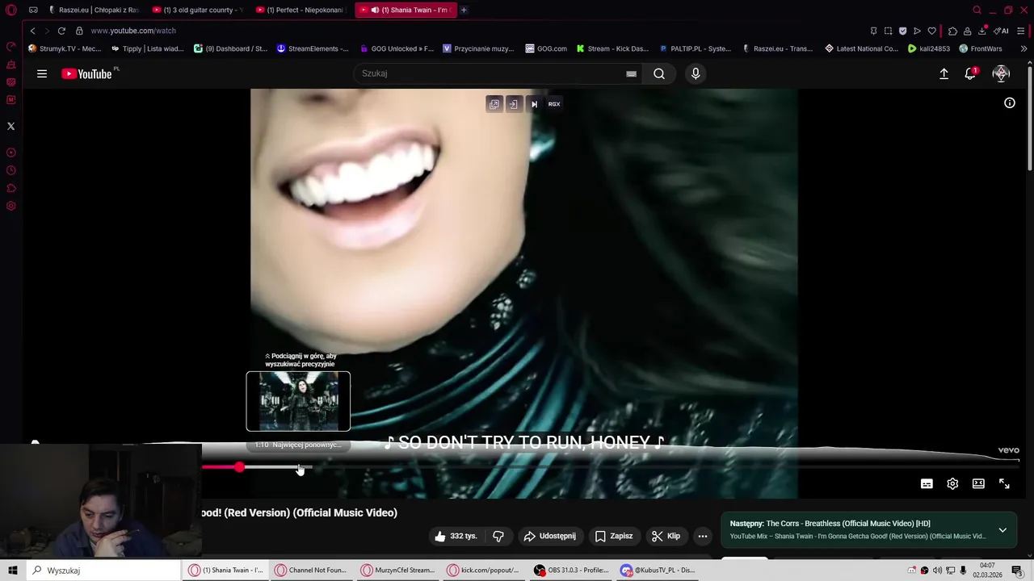
Task: Click the Udostępnij share button
Action: click(x=550, y=536)
